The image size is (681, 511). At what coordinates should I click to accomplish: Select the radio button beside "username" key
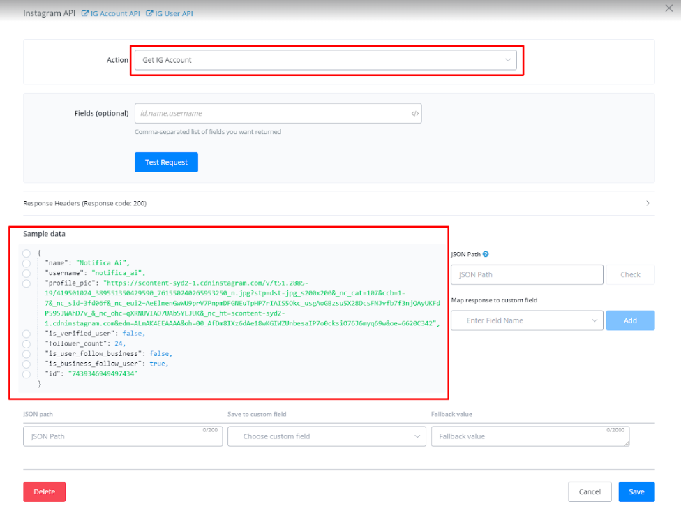pyautogui.click(x=27, y=273)
